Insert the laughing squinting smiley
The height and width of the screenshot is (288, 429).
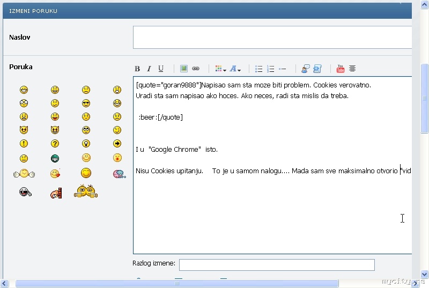pyautogui.click(x=117, y=103)
